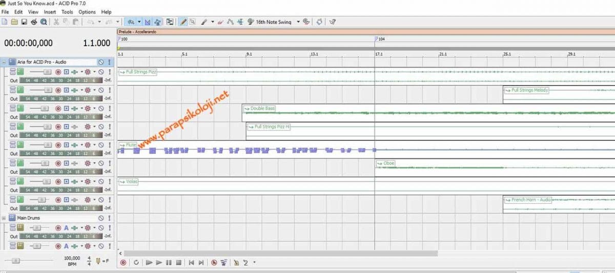
Task: Collapse the Aria for ACID Pro folder track
Action: point(4,61)
